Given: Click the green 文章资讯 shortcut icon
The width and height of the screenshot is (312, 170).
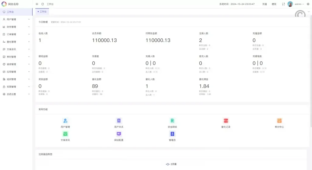Looking at the screenshot, I should [65, 134].
